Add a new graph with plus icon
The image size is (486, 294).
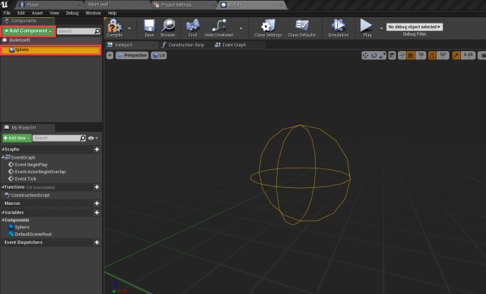(96, 149)
